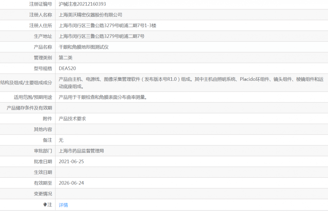
Task: Select the structure description starting 产品由主机
Action: pyautogui.click(x=191, y=83)
